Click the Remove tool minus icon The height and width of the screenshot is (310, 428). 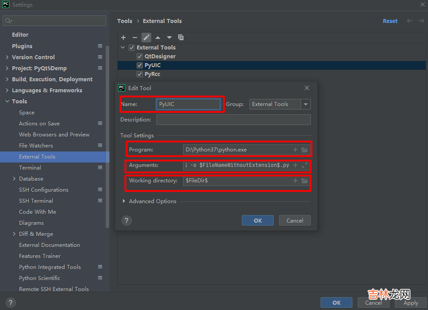coord(135,38)
